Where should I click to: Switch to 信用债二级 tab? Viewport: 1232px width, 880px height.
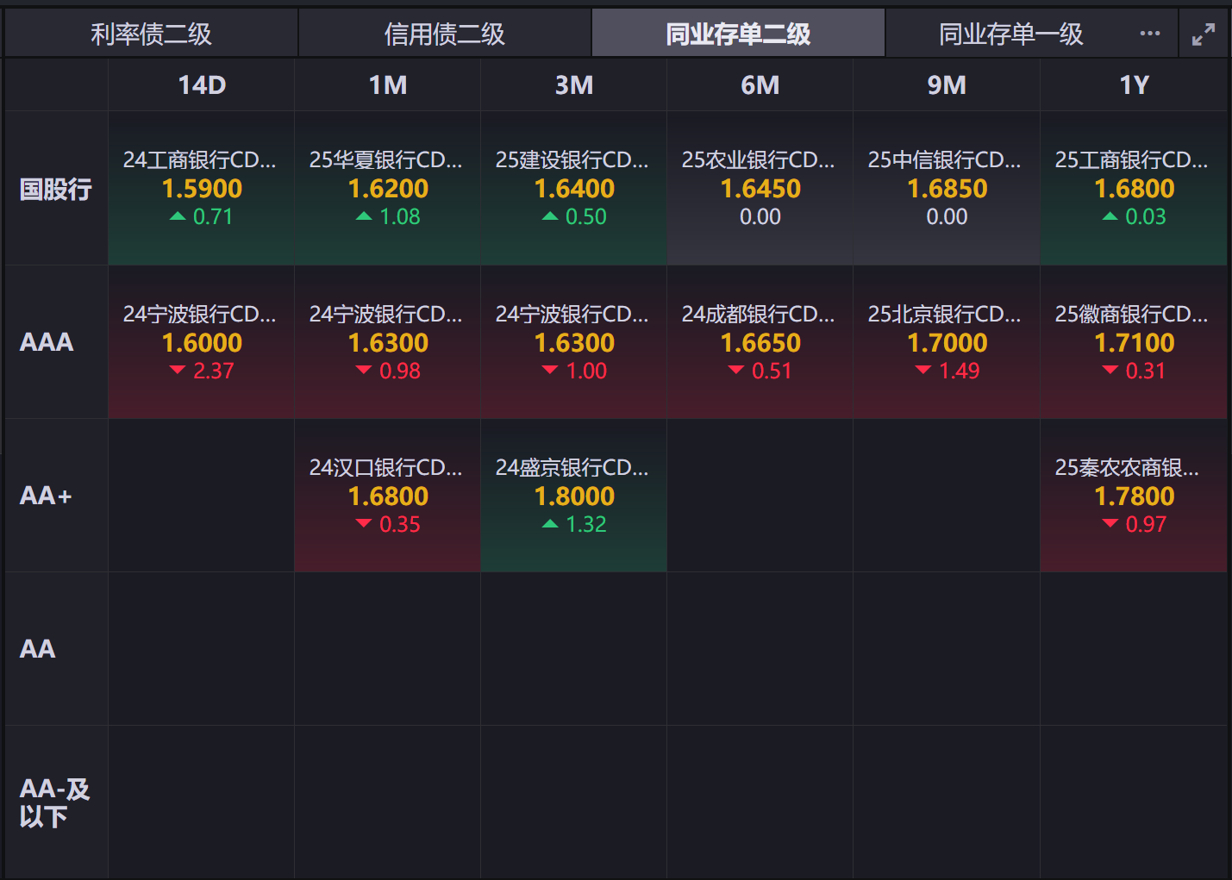(x=445, y=34)
